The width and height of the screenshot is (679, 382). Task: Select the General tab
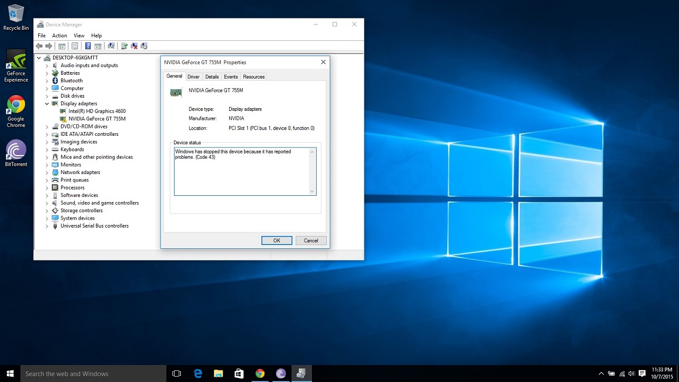pos(174,76)
